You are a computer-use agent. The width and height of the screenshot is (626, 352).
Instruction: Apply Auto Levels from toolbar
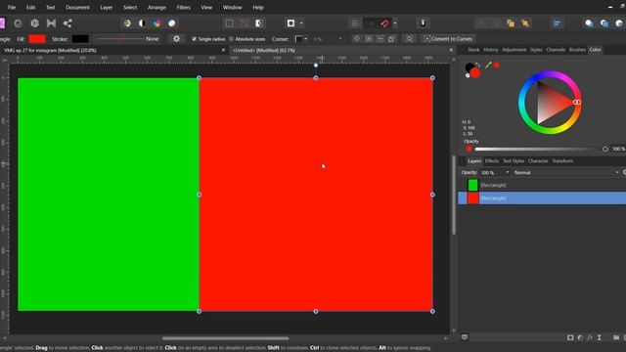coord(127,23)
